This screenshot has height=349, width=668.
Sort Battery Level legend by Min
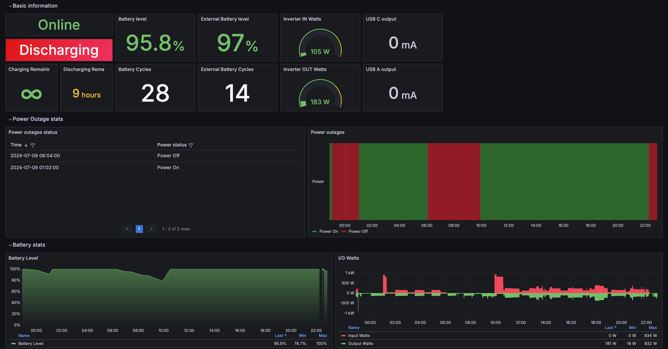303,336
